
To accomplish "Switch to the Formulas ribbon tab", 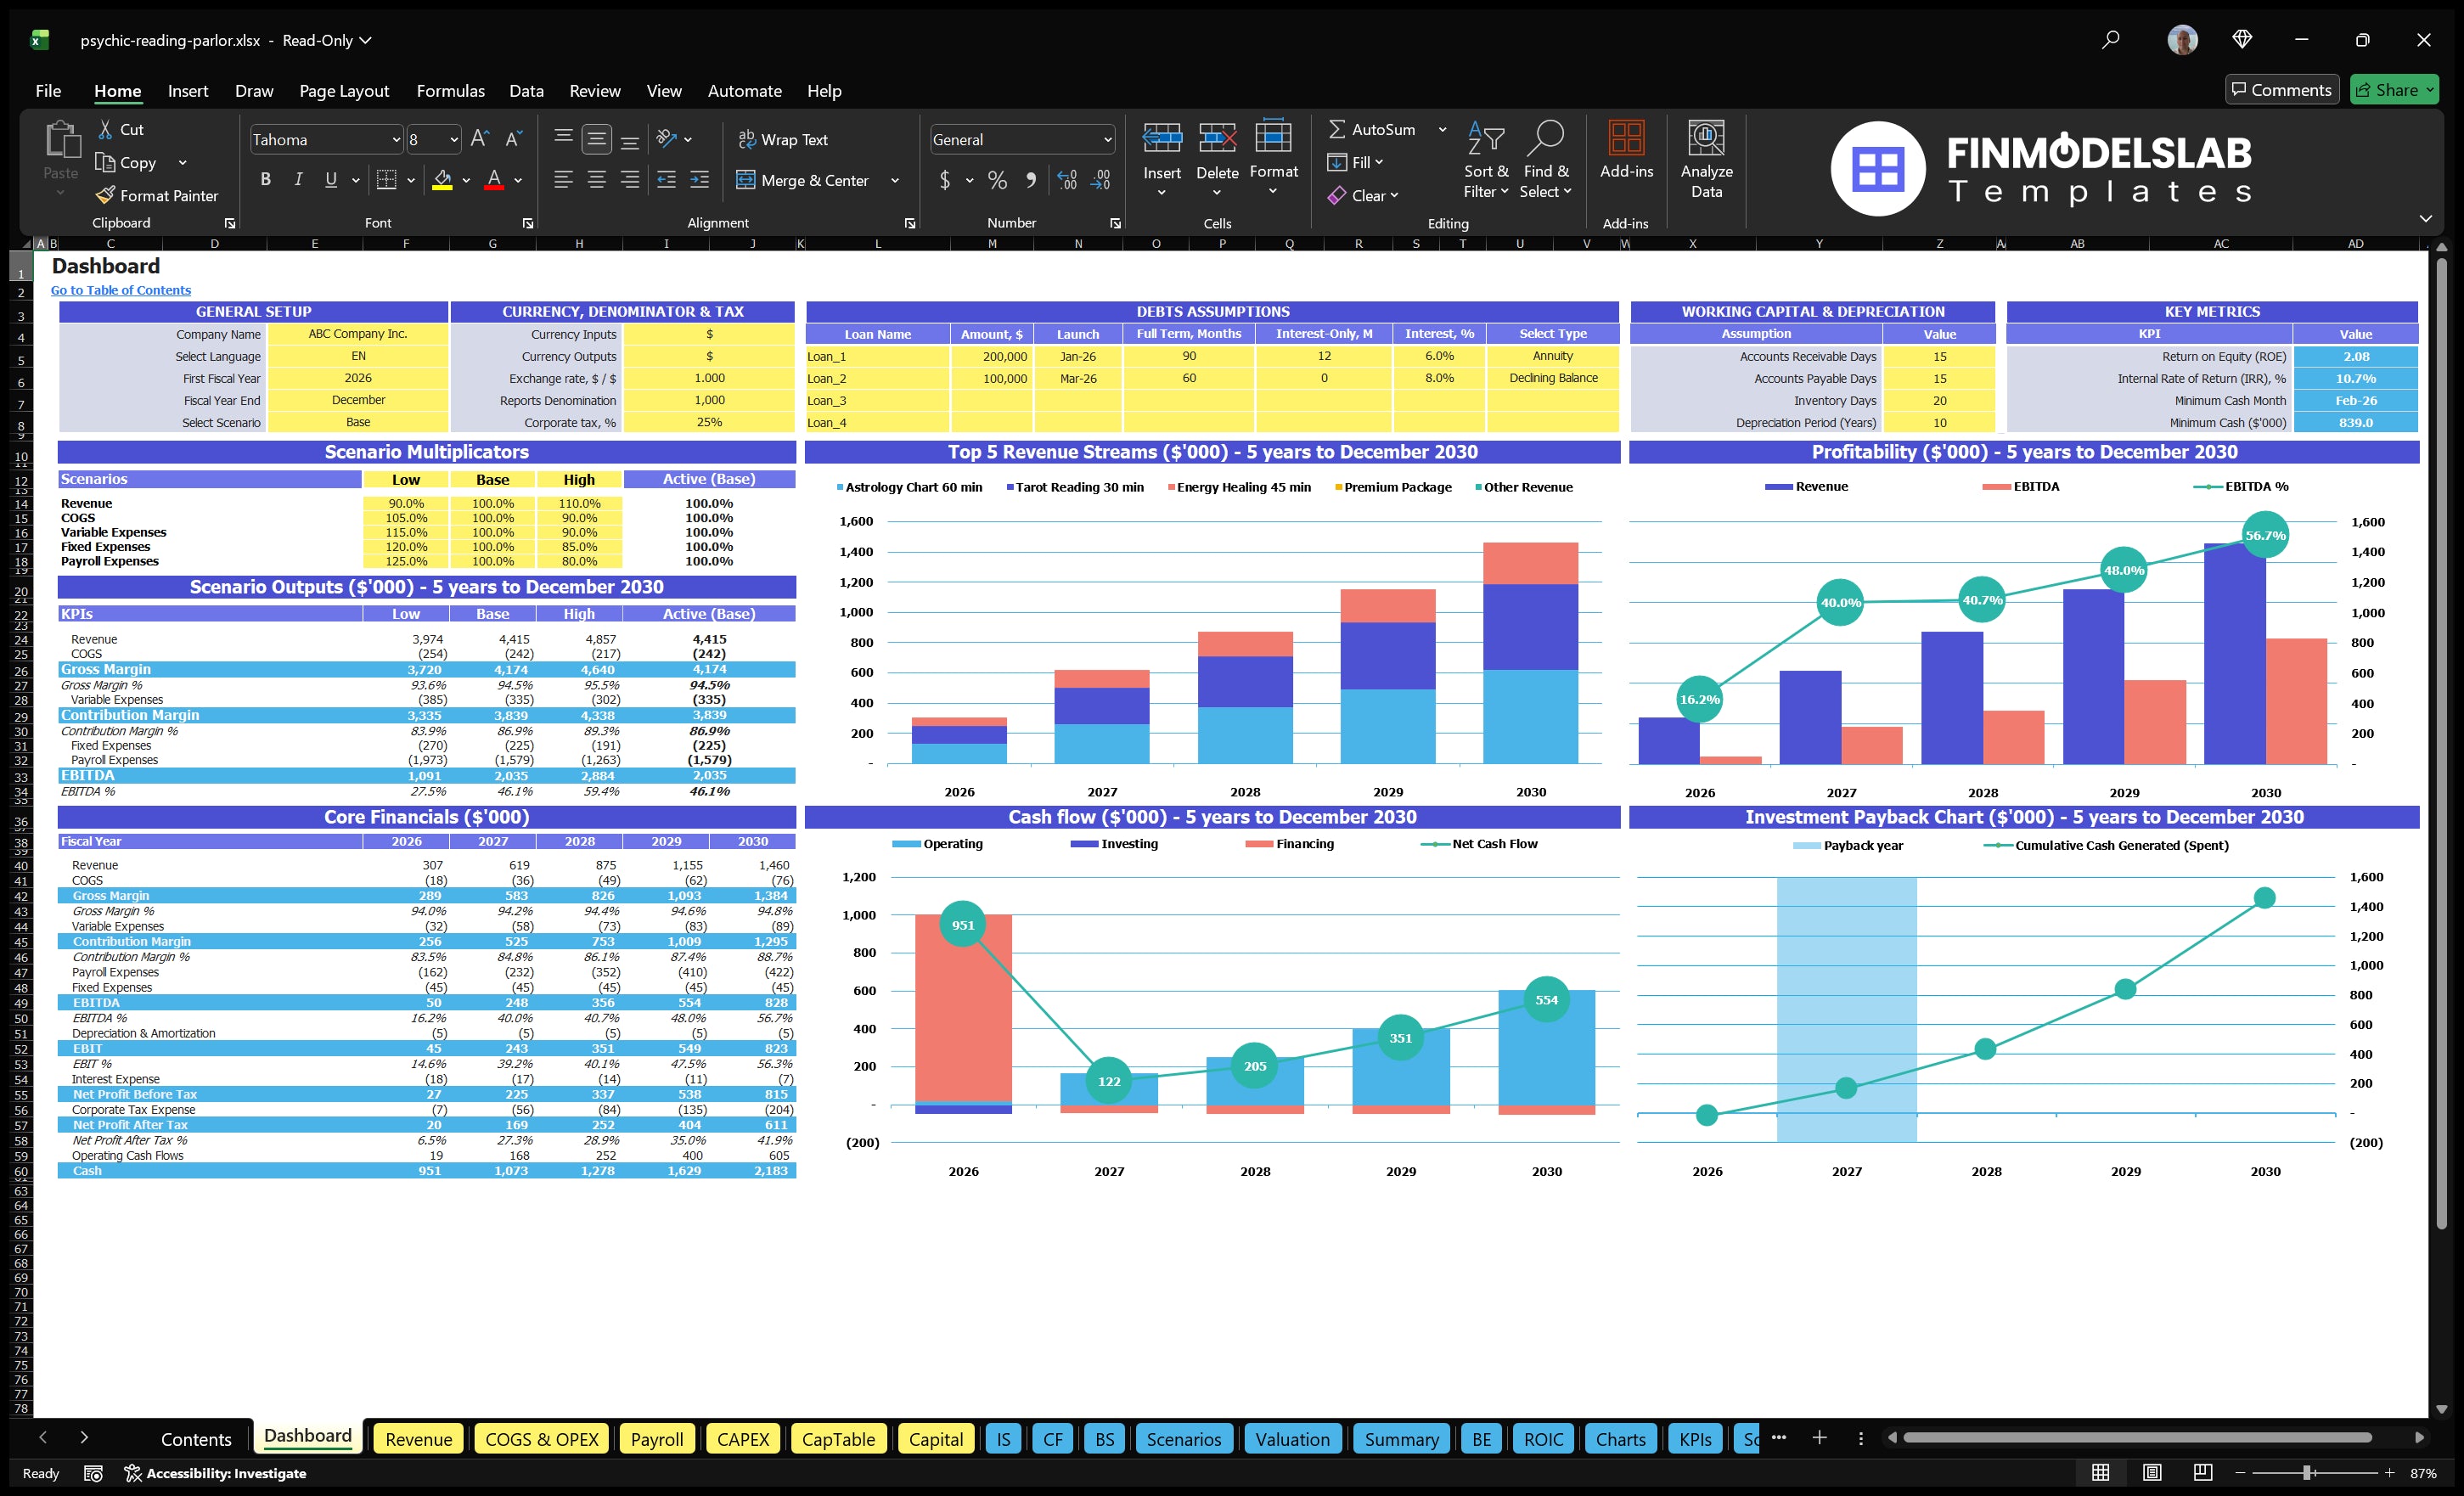I will coord(450,90).
